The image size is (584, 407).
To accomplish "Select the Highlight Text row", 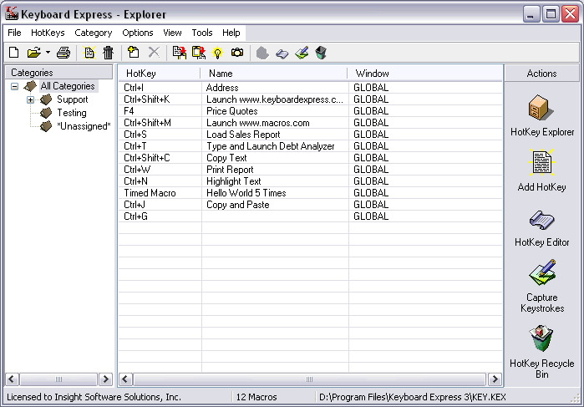I will point(310,181).
